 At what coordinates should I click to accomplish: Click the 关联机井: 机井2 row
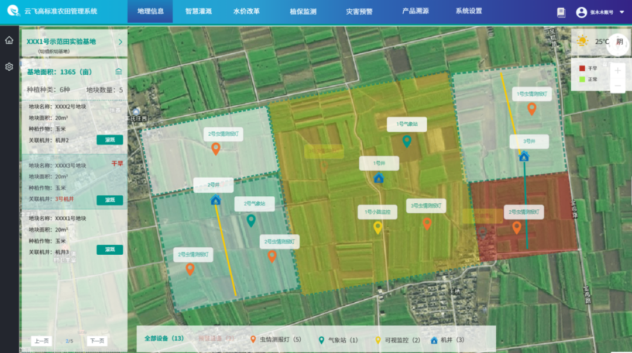[x=49, y=140]
